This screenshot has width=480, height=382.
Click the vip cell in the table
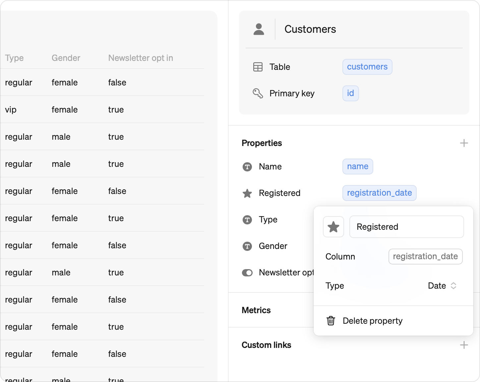(x=11, y=110)
